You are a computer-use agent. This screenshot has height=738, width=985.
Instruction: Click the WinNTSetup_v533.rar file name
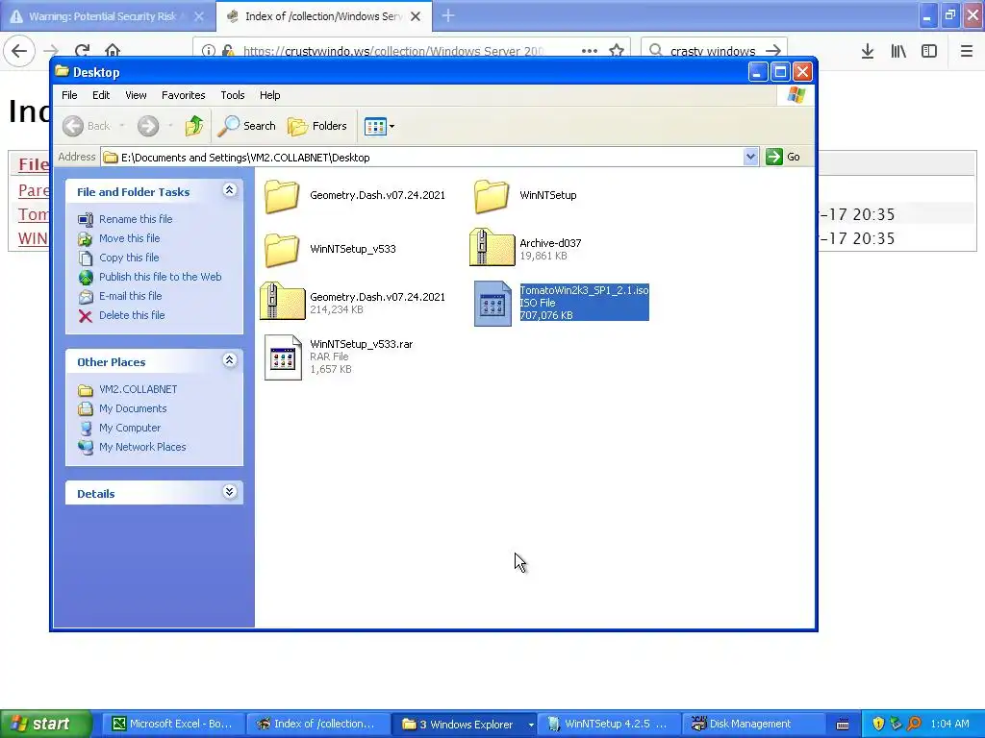coord(362,345)
